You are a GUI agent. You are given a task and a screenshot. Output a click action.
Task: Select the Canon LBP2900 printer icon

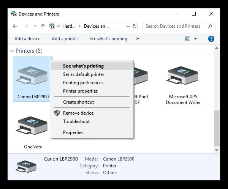pyautogui.click(x=33, y=75)
